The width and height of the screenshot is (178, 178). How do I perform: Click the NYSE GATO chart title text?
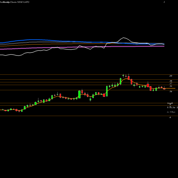click(15, 2)
